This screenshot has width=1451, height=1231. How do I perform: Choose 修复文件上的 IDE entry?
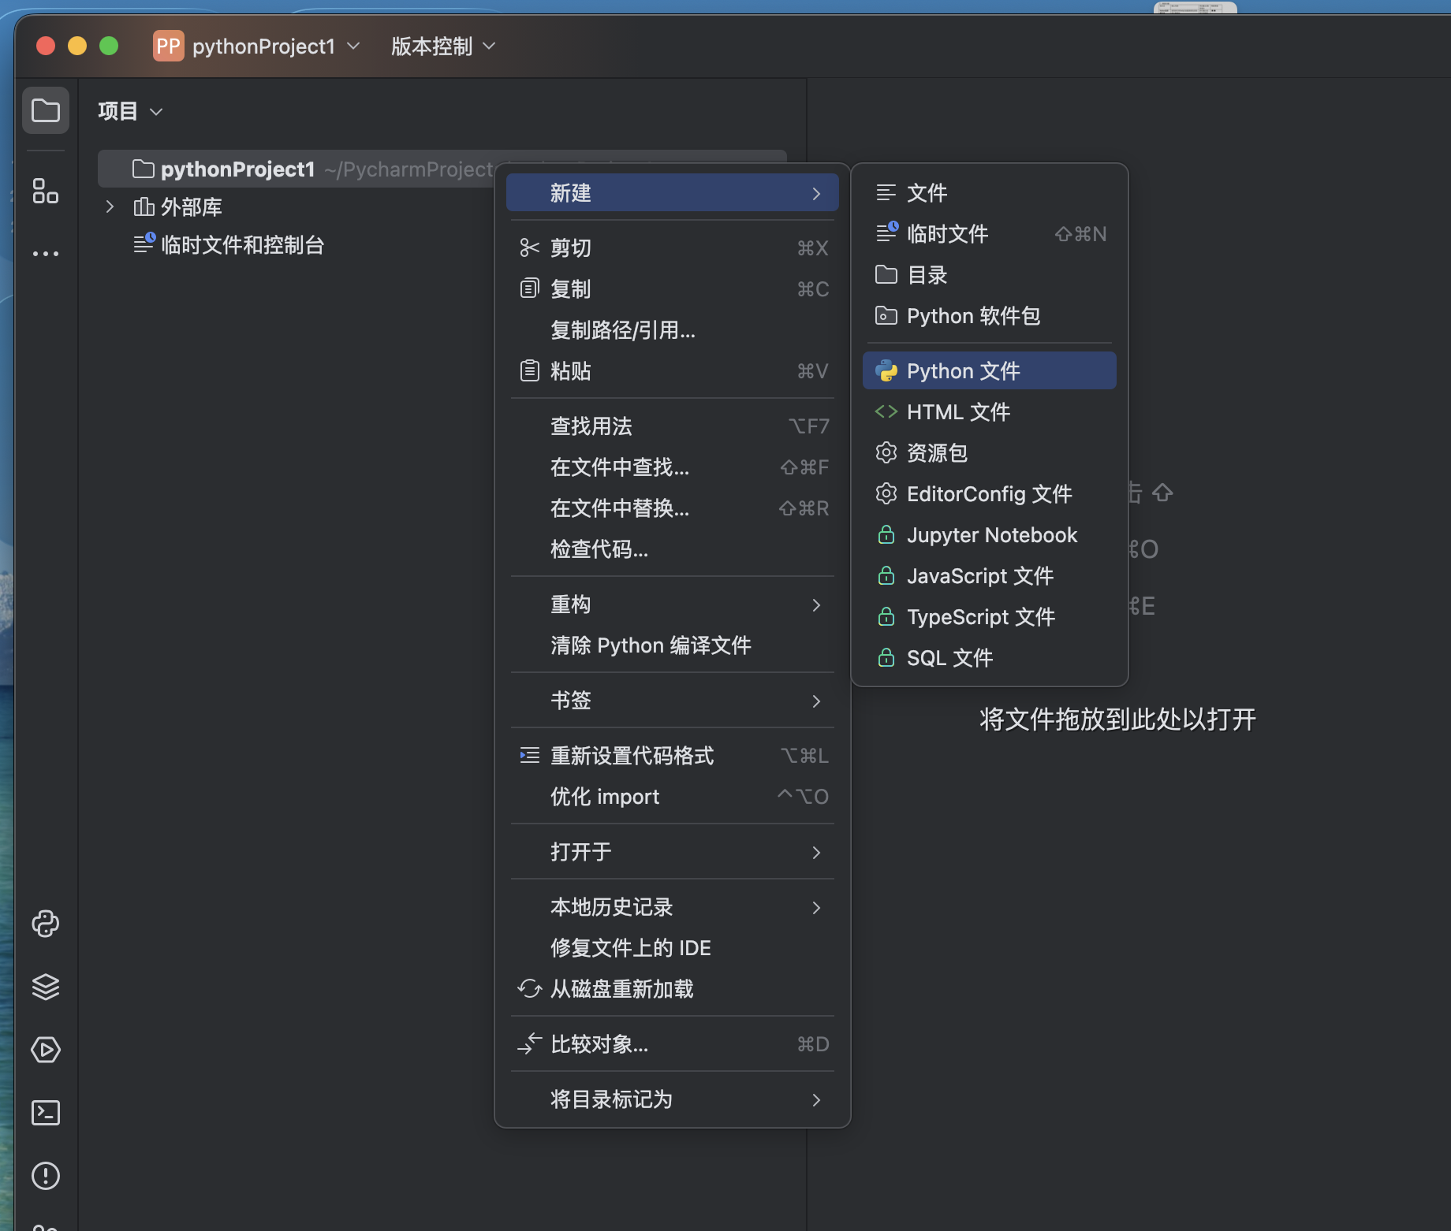(672, 948)
